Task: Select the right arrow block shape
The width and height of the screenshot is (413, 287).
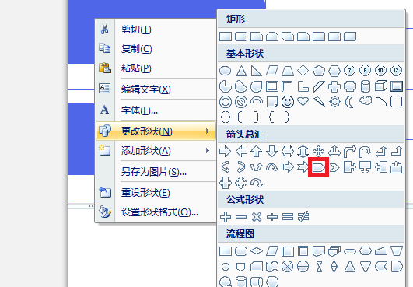Action: [226, 152]
